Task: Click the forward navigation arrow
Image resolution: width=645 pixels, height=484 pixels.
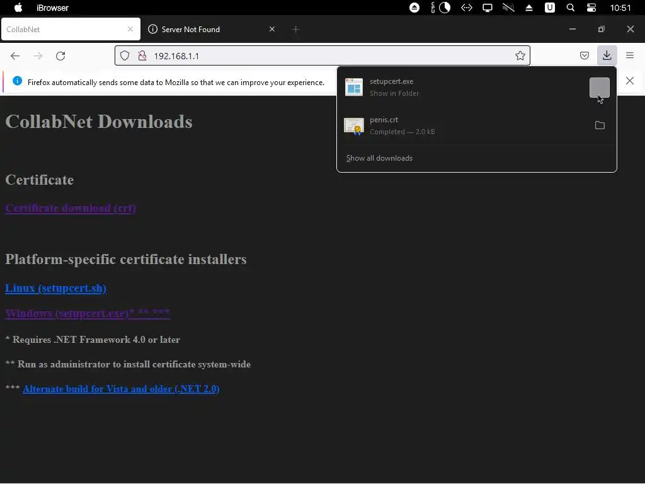Action: [38, 56]
